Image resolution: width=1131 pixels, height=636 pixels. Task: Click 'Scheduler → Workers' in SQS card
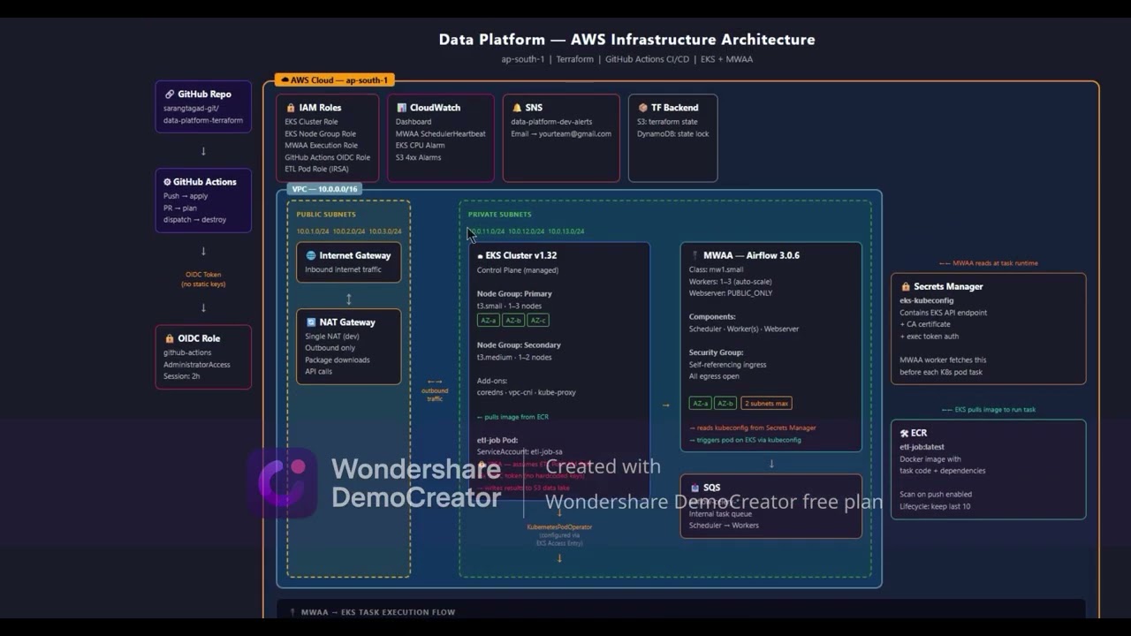724,526
